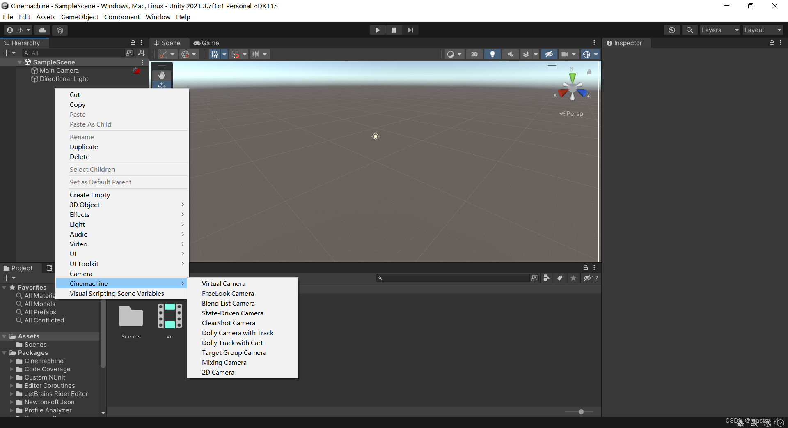Click the undo history icon
788x428 pixels.
tap(671, 30)
